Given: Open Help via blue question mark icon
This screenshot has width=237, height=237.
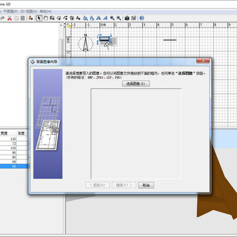Looking at the screenshot, I should tap(142, 18).
